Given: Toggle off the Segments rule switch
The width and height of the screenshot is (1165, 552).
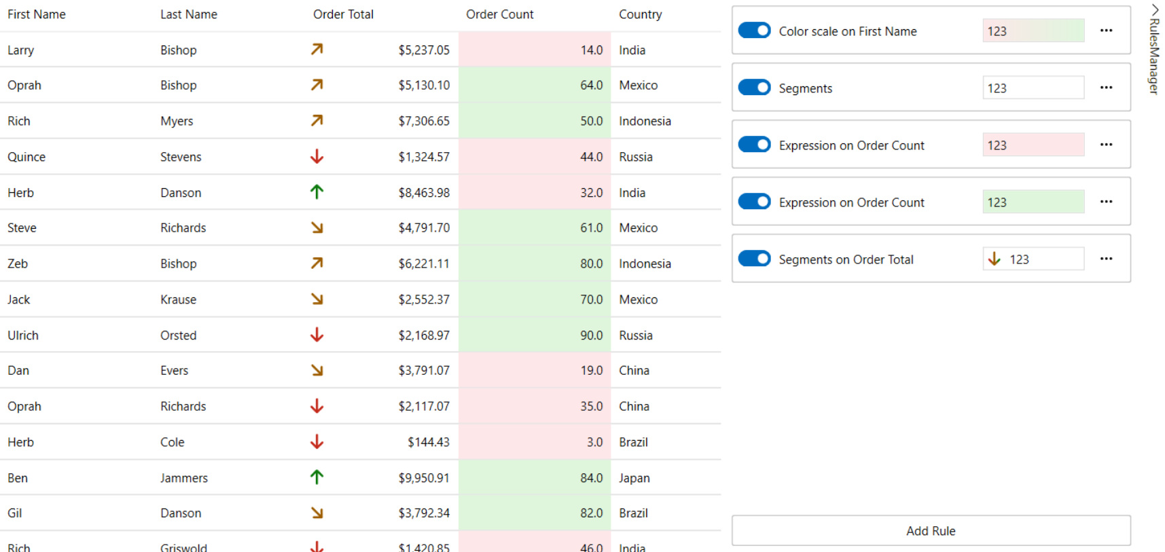Looking at the screenshot, I should pos(754,88).
